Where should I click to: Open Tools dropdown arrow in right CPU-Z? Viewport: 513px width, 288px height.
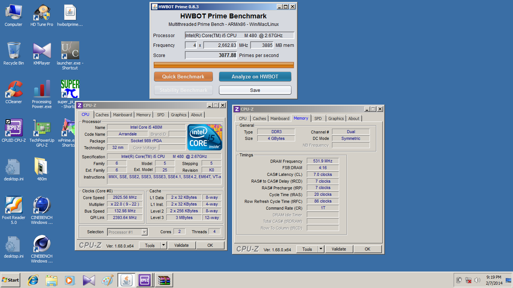[321, 249]
